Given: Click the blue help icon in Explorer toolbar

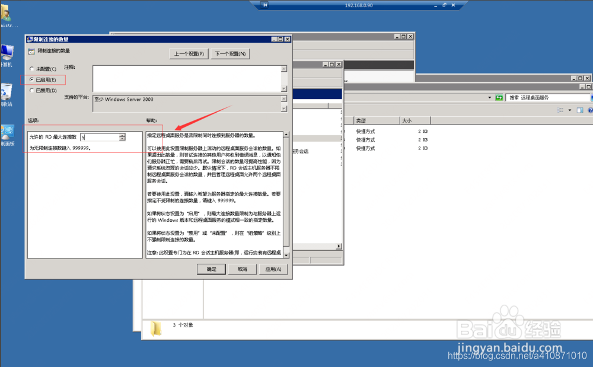Looking at the screenshot, I should tap(591, 110).
